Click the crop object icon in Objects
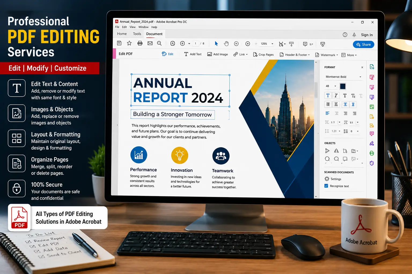 click(345, 151)
